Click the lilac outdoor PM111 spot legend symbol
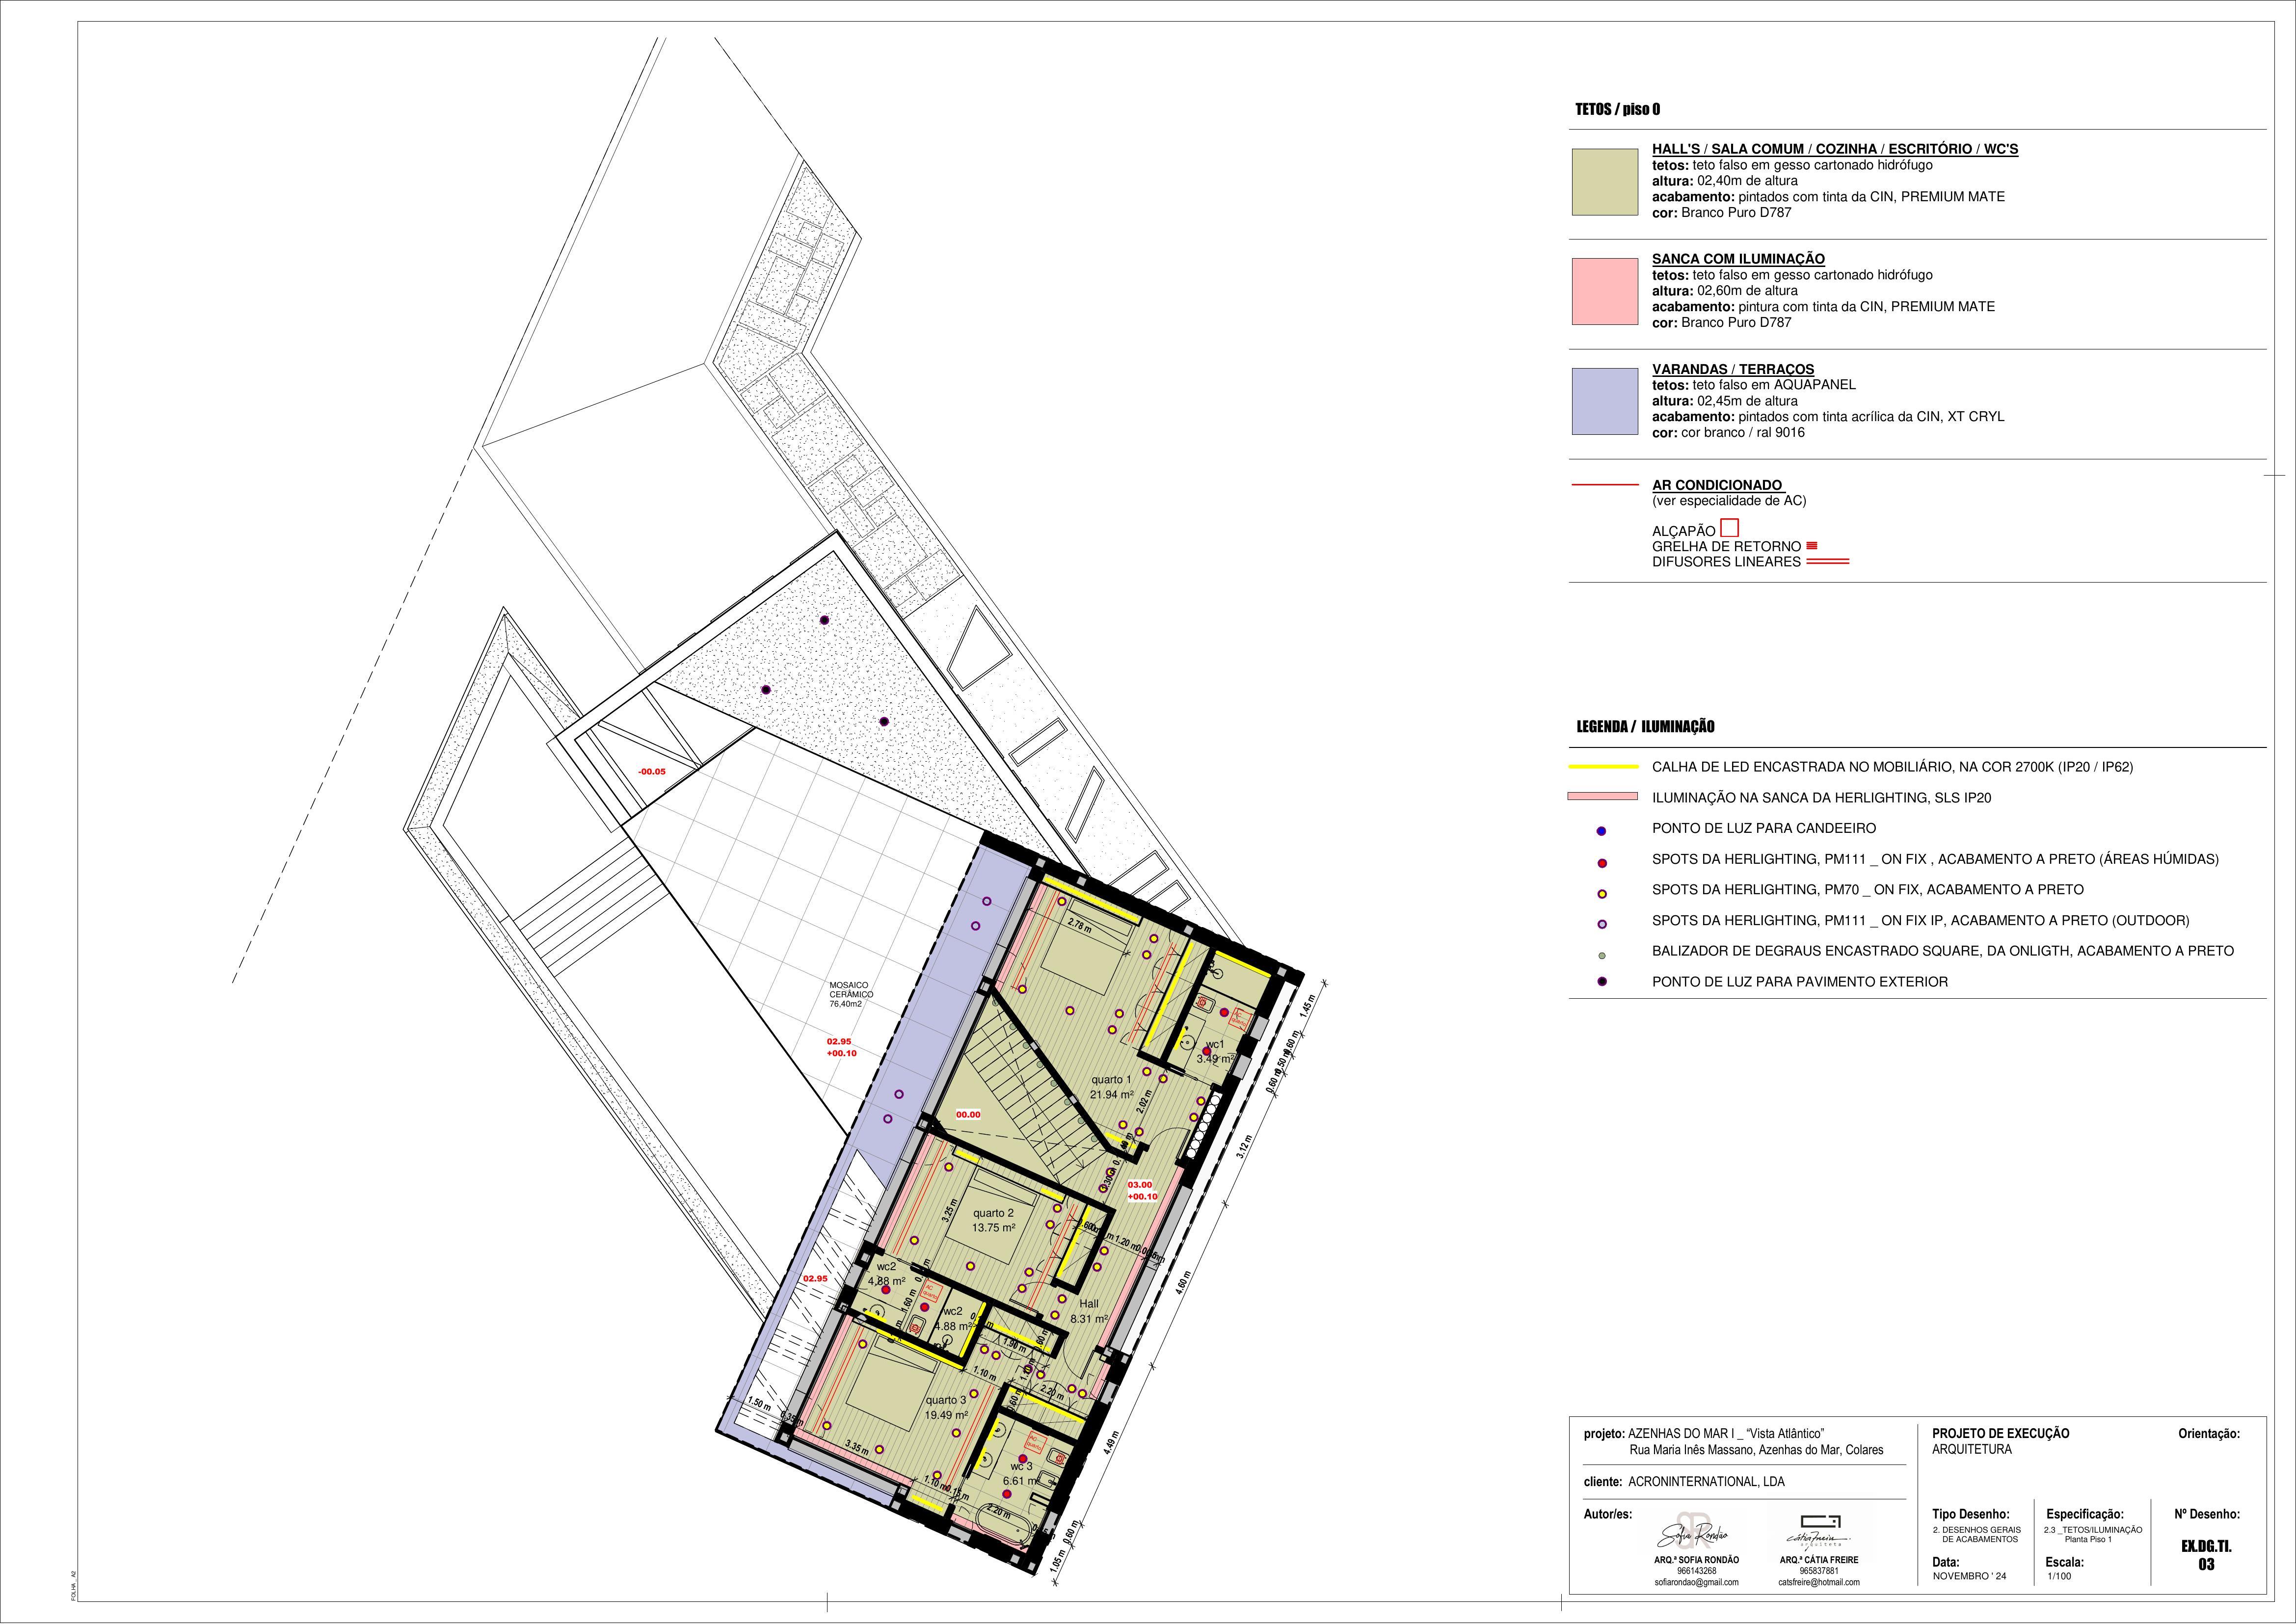Screen dimensions: 2296x1624 click(1602, 924)
